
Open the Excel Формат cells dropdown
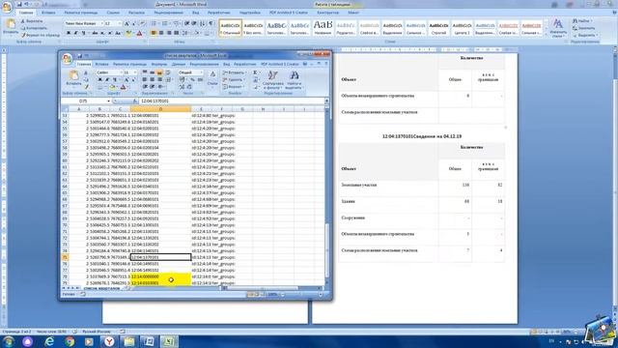point(234,87)
